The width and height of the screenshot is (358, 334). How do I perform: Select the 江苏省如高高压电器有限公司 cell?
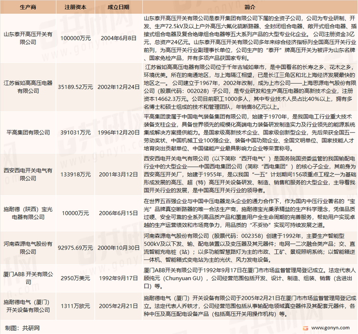coord(28,87)
